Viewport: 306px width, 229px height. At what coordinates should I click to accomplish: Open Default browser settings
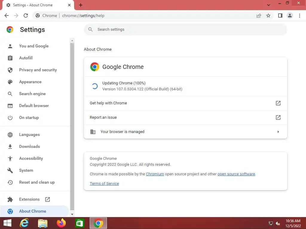[x=34, y=106]
